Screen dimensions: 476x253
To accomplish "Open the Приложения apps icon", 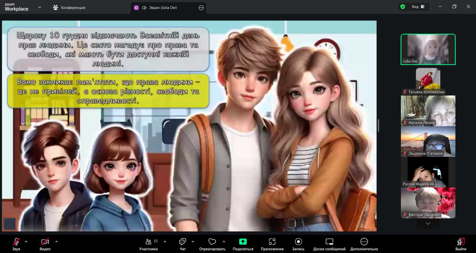I will (272, 242).
